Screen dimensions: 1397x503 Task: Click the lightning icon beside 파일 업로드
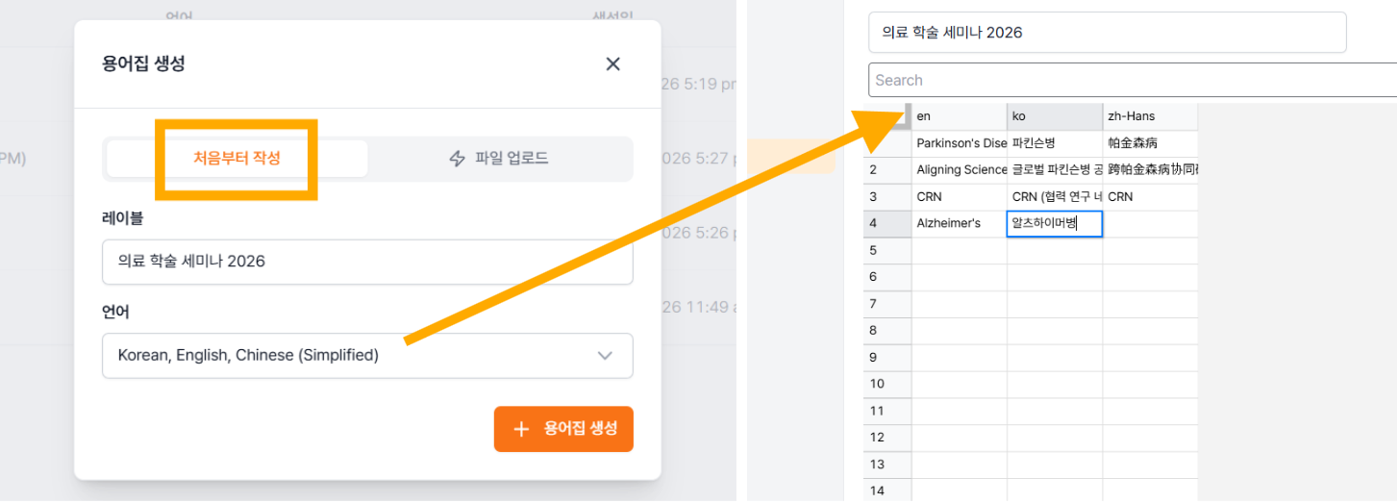[458, 159]
